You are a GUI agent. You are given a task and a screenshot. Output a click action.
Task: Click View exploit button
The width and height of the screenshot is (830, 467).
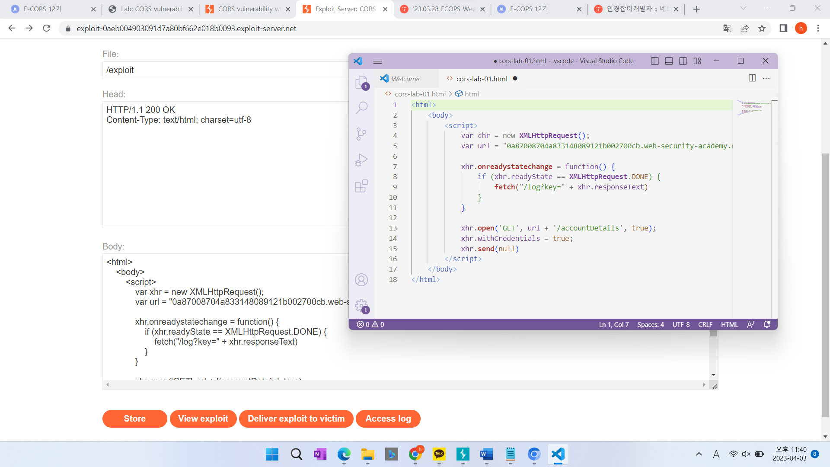coord(203,419)
